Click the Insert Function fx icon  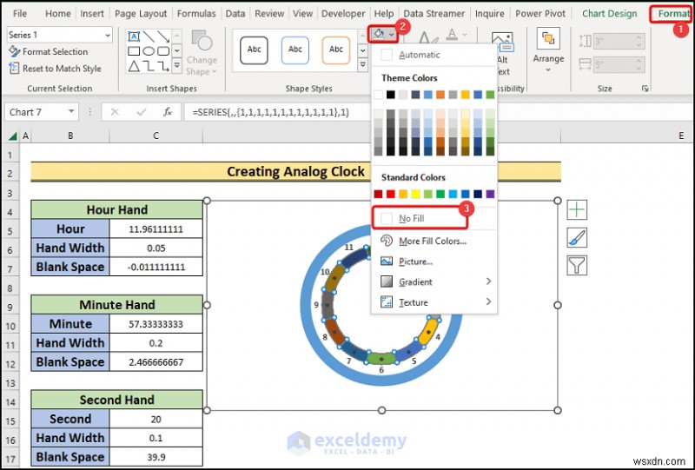(168, 112)
